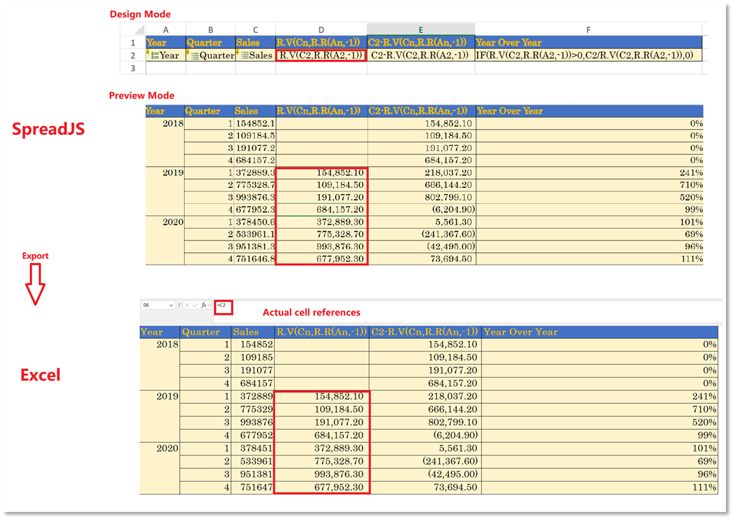
Task: Click the Name Box field showing D6
Action: pos(158,305)
